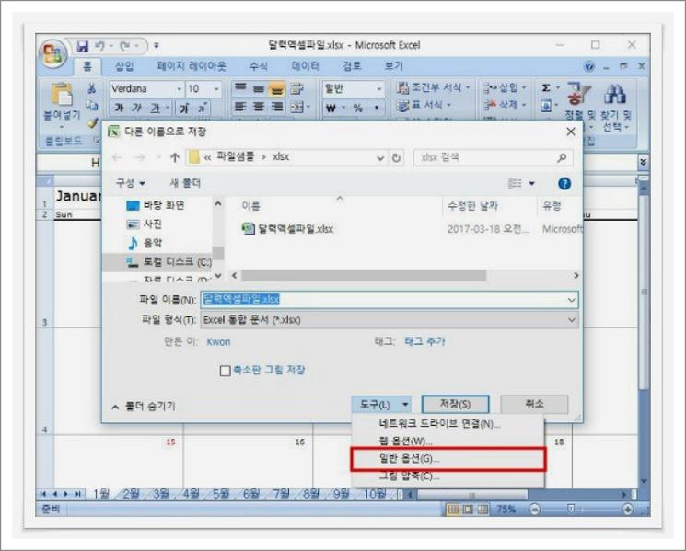
Task: Click the zoom out minus button
Action: click(x=535, y=509)
